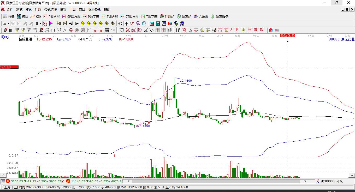Open the 公式选股 menu
Viewport: 355px width, 192px height.
(50, 10)
